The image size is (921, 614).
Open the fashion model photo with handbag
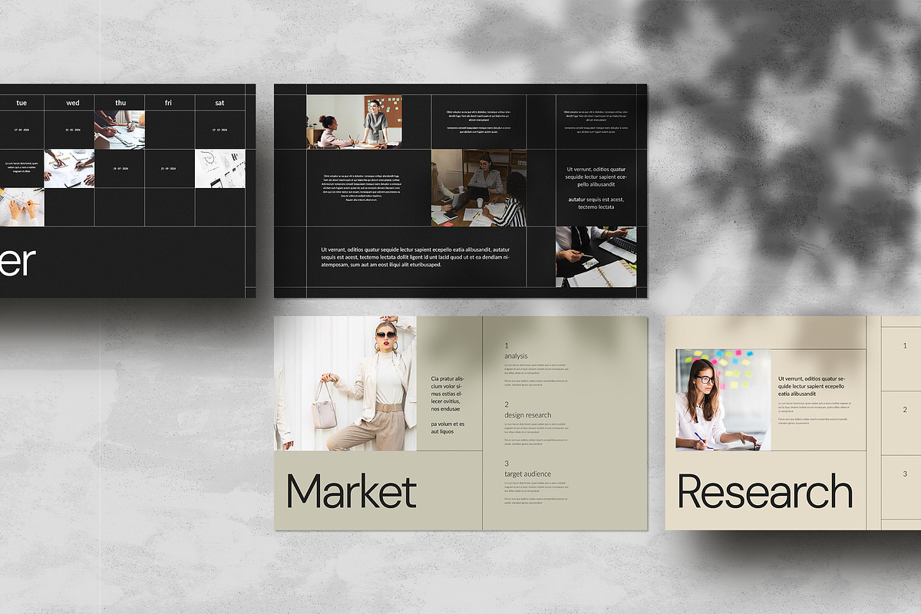(x=345, y=383)
